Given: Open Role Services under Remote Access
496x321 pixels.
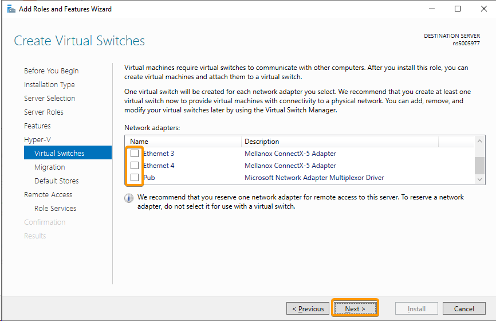Looking at the screenshot, I should pos(55,209).
